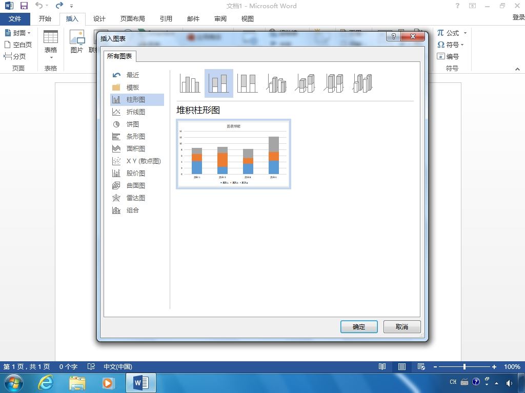Click the 公式 equation pi icon

(x=440, y=33)
